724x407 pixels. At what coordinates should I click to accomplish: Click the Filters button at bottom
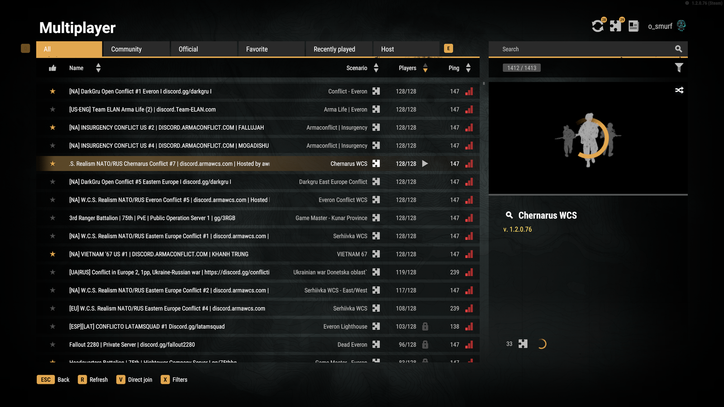174,379
